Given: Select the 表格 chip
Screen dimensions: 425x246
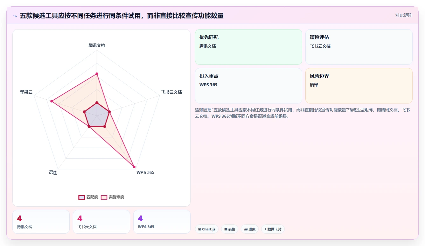Looking at the screenshot, I should point(230,229).
